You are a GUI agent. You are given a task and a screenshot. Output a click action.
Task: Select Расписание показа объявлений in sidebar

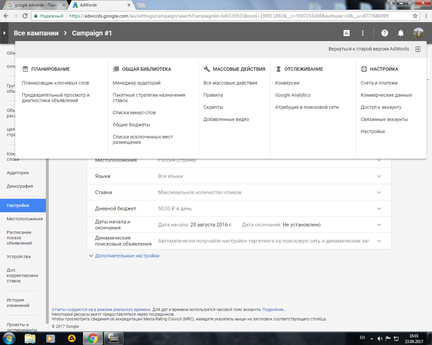point(19,238)
